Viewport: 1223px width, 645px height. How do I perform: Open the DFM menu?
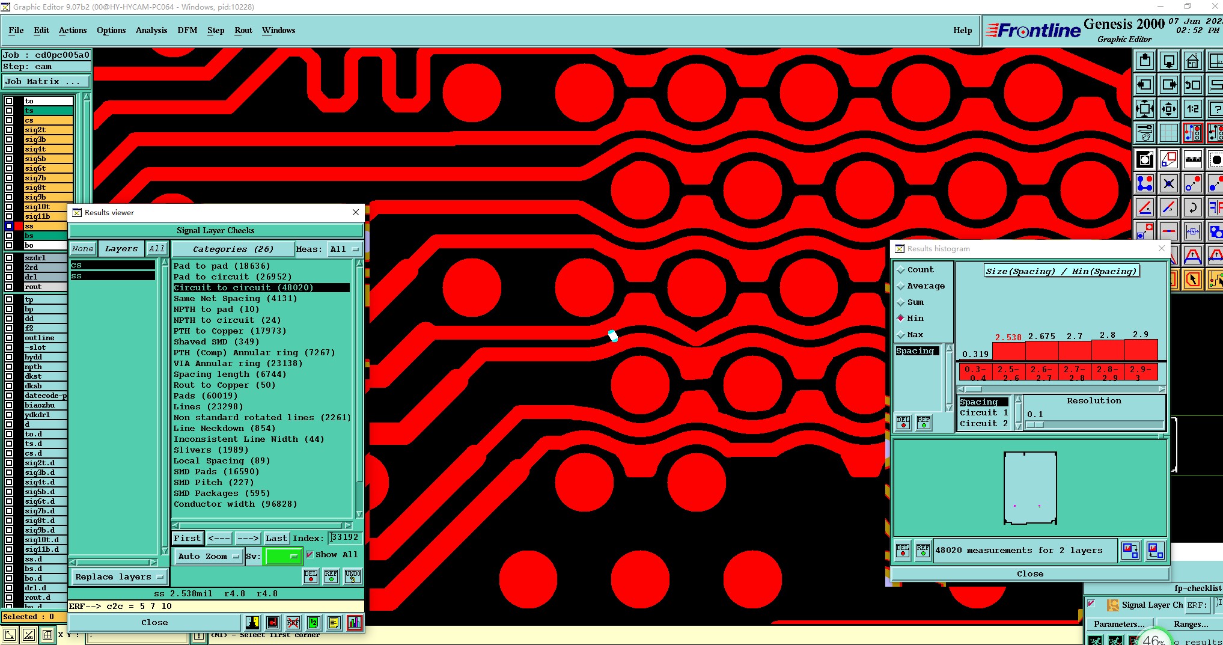188,30
